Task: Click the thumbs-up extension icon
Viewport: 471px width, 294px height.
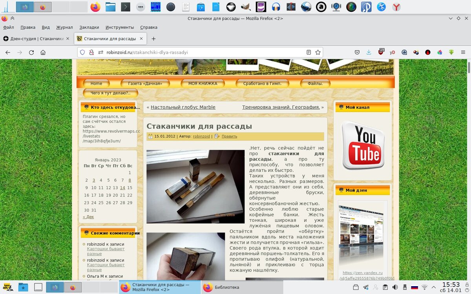Action: click(404, 52)
